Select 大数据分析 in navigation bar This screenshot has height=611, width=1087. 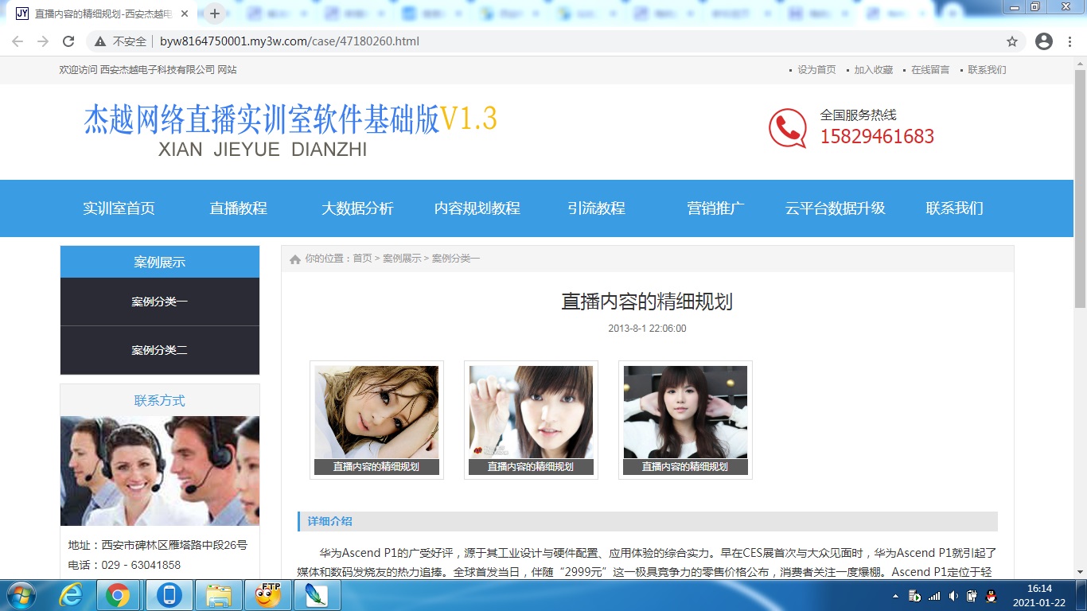(357, 208)
